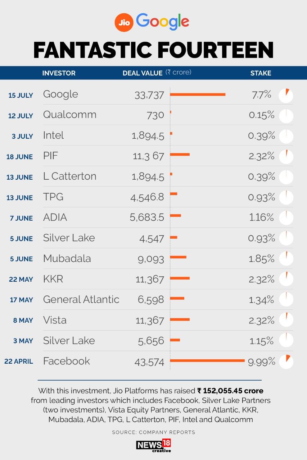This screenshot has height=460, width=307.
Task: Click the pie chart in Facebook row
Action: pos(286,362)
